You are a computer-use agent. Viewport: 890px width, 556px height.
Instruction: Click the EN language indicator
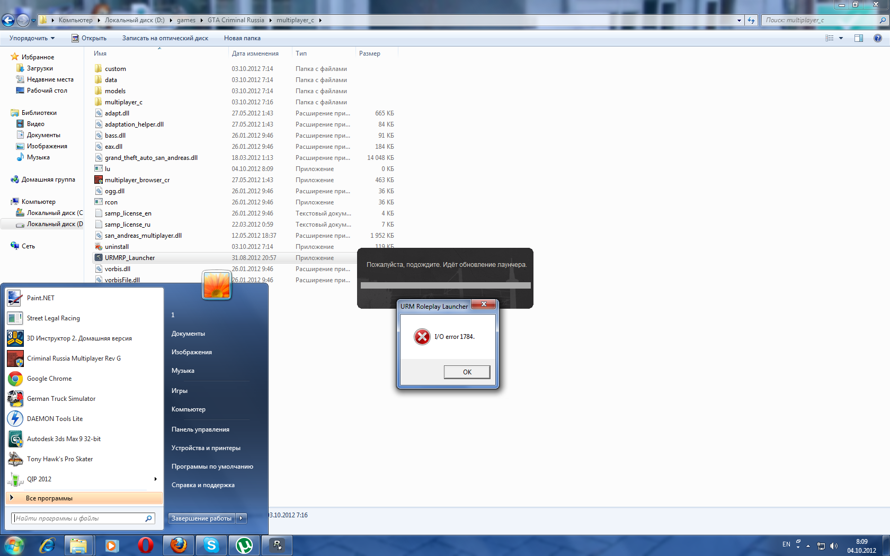pyautogui.click(x=786, y=544)
